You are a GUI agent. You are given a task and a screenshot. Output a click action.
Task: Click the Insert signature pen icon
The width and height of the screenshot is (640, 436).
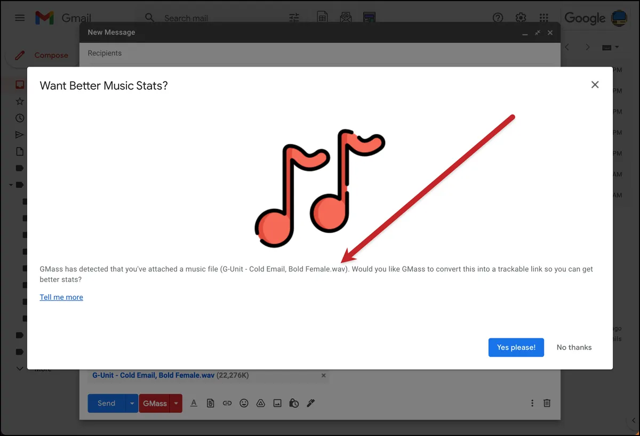coord(311,403)
